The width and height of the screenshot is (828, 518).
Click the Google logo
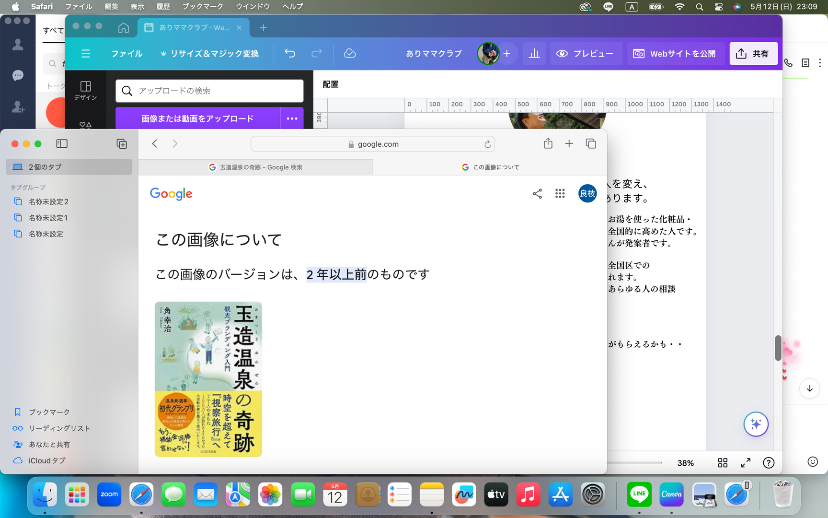pyautogui.click(x=171, y=194)
